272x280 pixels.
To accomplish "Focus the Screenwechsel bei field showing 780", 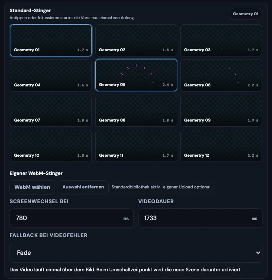I will pyautogui.click(x=71, y=218).
